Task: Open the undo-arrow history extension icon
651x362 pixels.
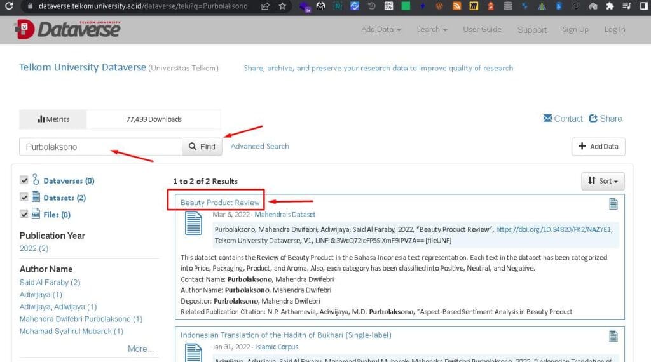Action: coord(371,6)
